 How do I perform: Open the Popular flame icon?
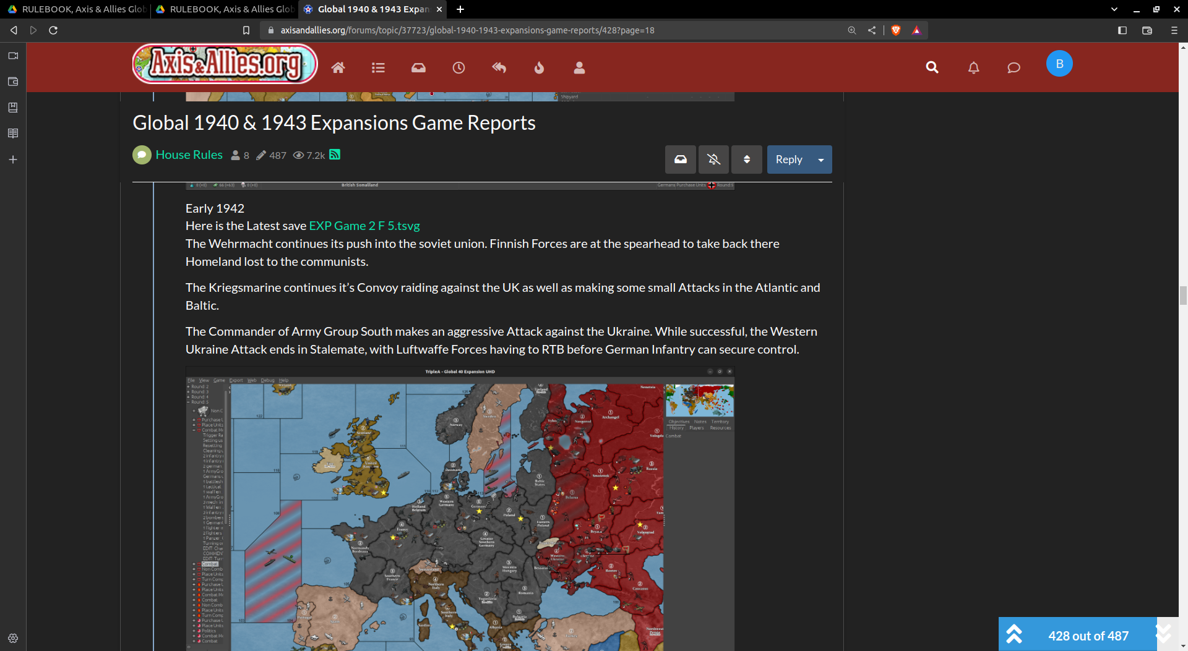click(539, 68)
